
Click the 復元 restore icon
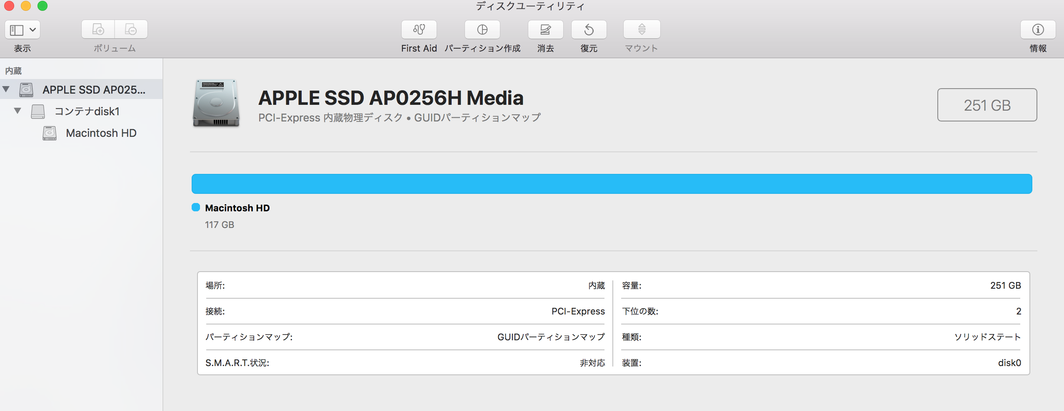(x=589, y=30)
